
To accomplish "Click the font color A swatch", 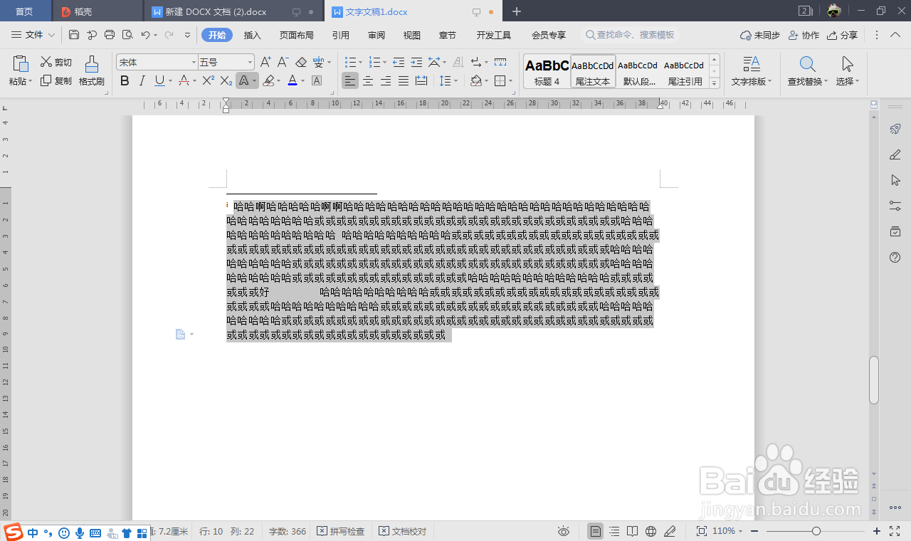I will pos(293,80).
